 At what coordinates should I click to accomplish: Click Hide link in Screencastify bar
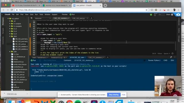123,95
